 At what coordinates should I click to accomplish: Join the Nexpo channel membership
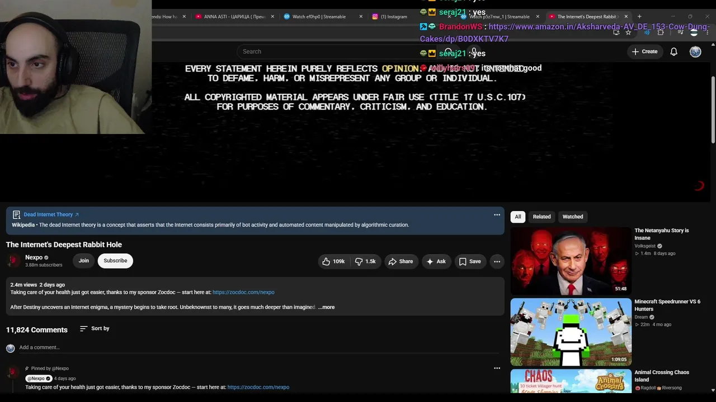[83, 261]
